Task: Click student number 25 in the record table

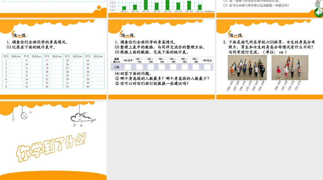Action: [68, 61]
